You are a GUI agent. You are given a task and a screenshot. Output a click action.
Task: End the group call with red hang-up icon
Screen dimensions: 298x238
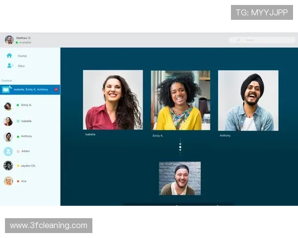click(56, 90)
